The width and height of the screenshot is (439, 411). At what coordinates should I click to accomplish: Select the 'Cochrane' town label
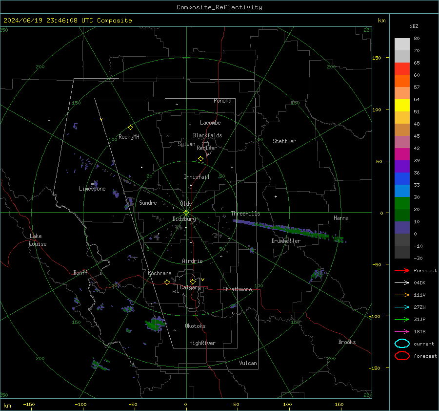160,273
